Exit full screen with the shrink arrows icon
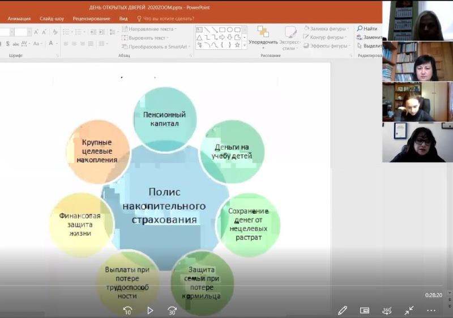The image size is (453, 318). (x=409, y=310)
